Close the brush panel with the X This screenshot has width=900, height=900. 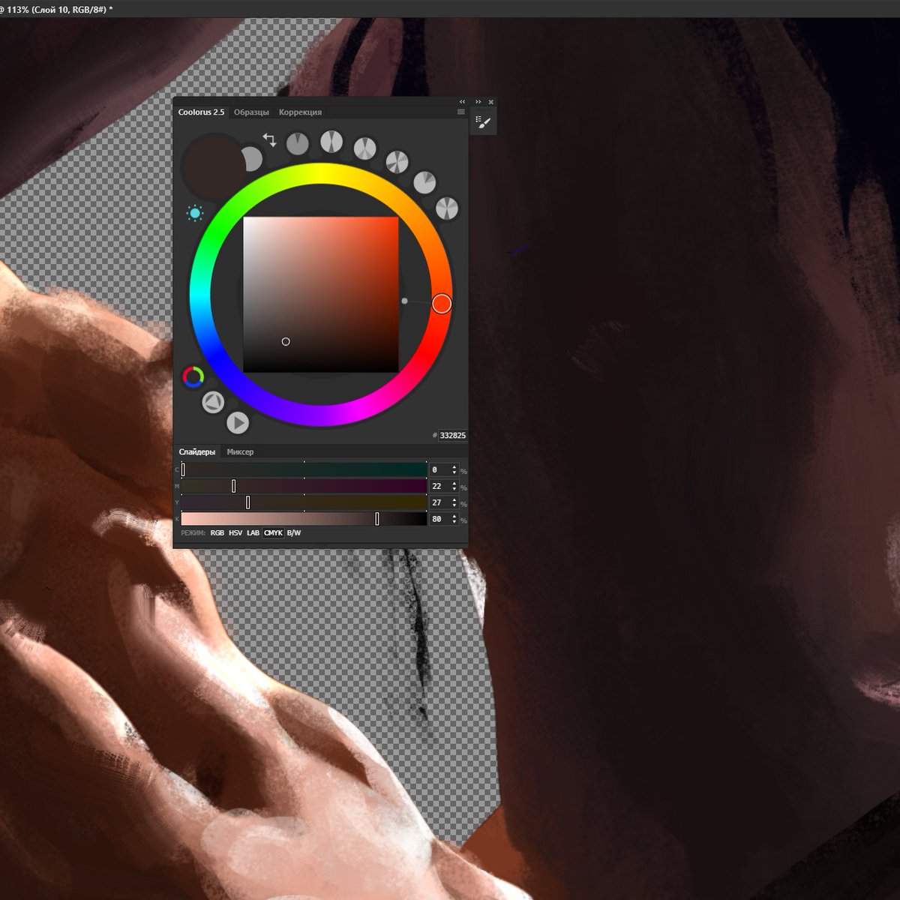pyautogui.click(x=491, y=102)
